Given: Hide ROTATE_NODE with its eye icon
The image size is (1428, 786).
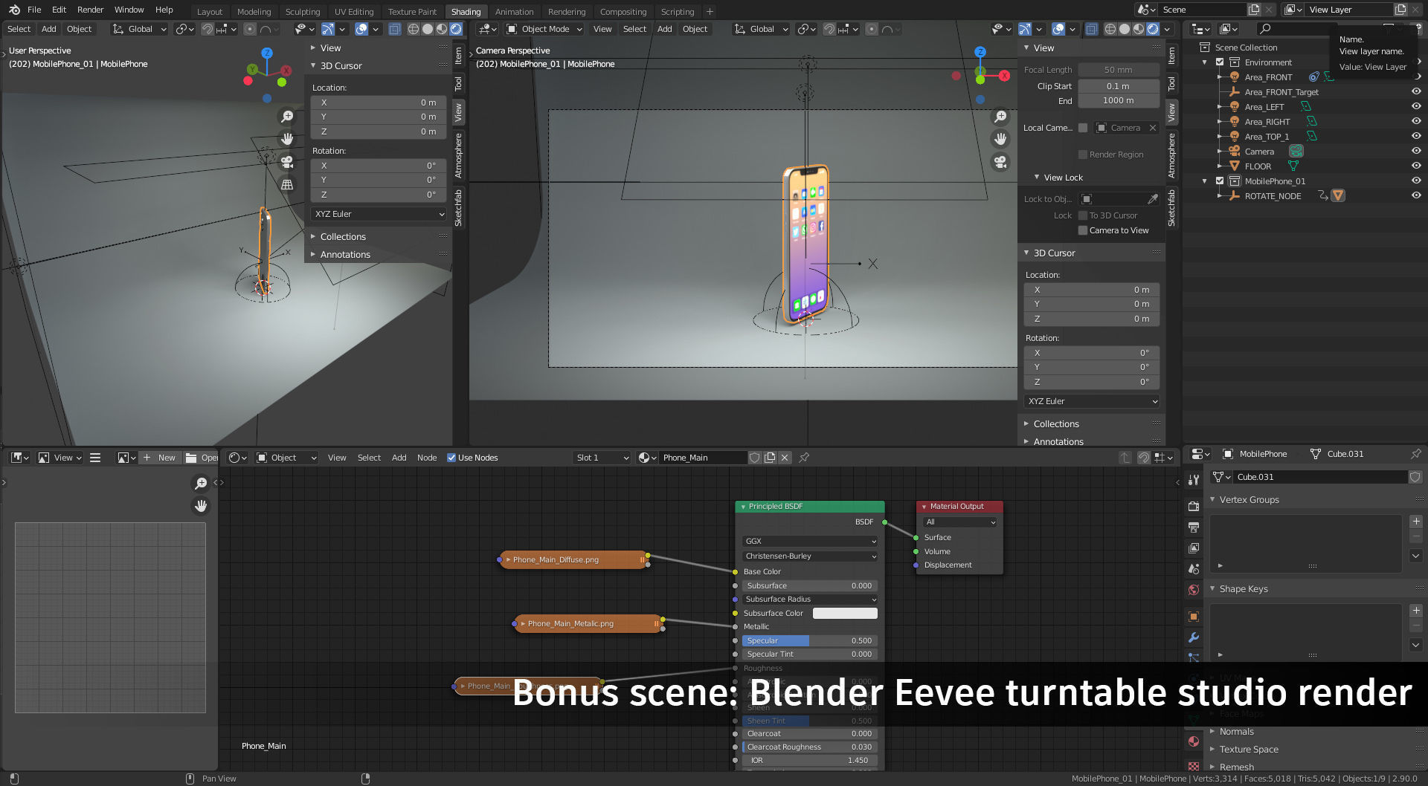Looking at the screenshot, I should tap(1416, 195).
